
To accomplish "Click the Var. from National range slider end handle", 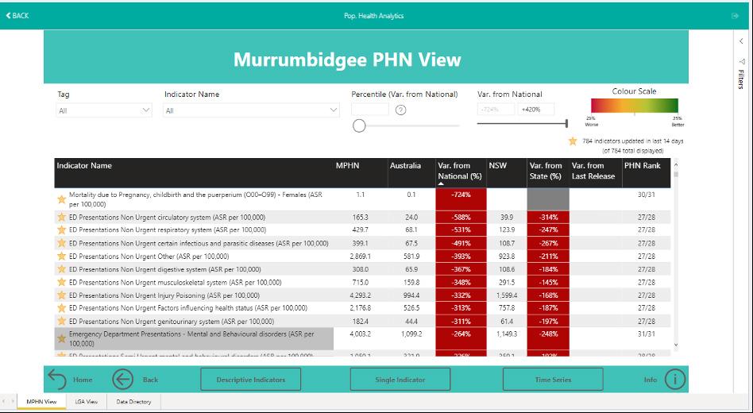I will coord(566,124).
